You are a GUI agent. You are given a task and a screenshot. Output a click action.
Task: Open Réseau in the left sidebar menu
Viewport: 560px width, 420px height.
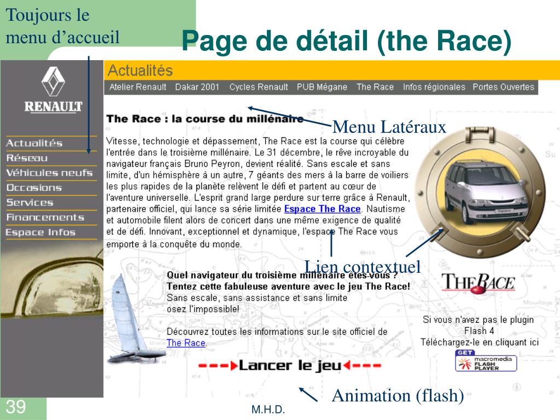[x=27, y=158]
